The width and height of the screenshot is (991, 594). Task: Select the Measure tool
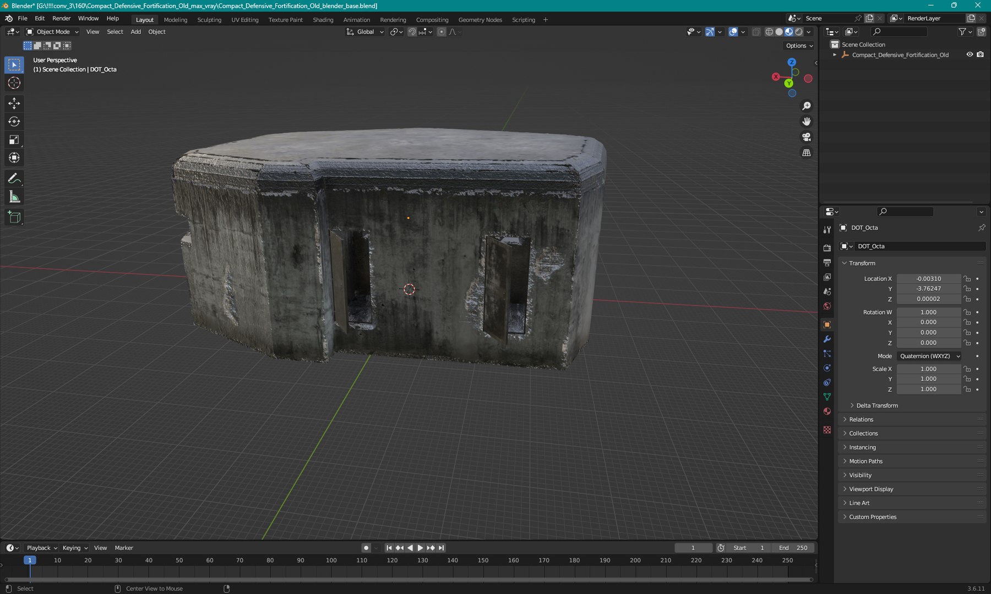point(14,197)
